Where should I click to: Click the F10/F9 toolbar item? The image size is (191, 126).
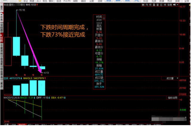[67, 1]
